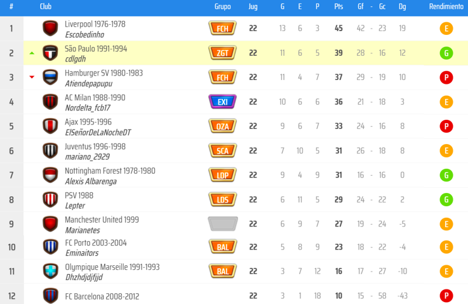Click São Paulo's green up arrow
This screenshot has width=468, height=304.
(x=32, y=53)
